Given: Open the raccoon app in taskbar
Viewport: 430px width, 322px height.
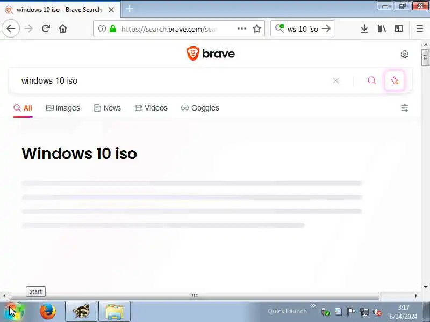Looking at the screenshot, I should pos(81,312).
